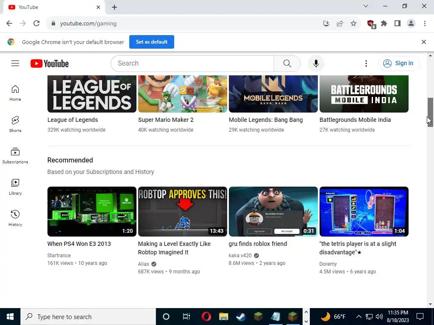Play When PS4 Won E3 2013 thumbnail
Viewport: 434px width, 325px height.
pyautogui.click(x=92, y=212)
